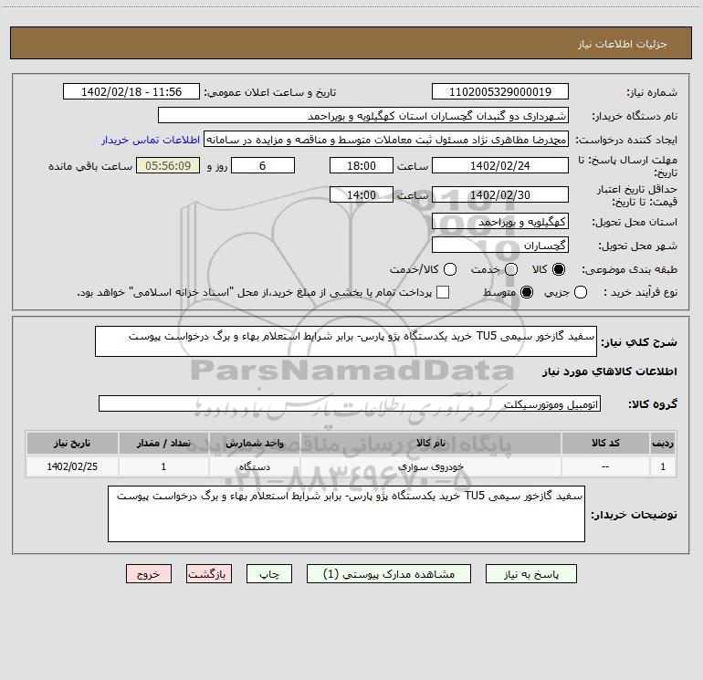Image resolution: width=703 pixels, height=680 pixels.
Task: Click the شماره نیاز field 1102005329000019
Action: (x=500, y=92)
